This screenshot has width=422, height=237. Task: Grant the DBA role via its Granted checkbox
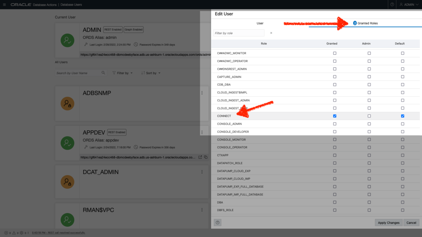334,202
